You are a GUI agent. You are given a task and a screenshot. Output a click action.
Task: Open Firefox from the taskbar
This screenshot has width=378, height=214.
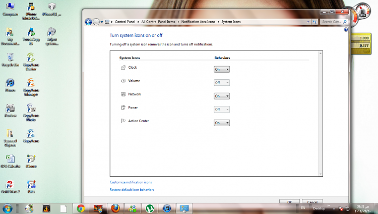[115, 208]
